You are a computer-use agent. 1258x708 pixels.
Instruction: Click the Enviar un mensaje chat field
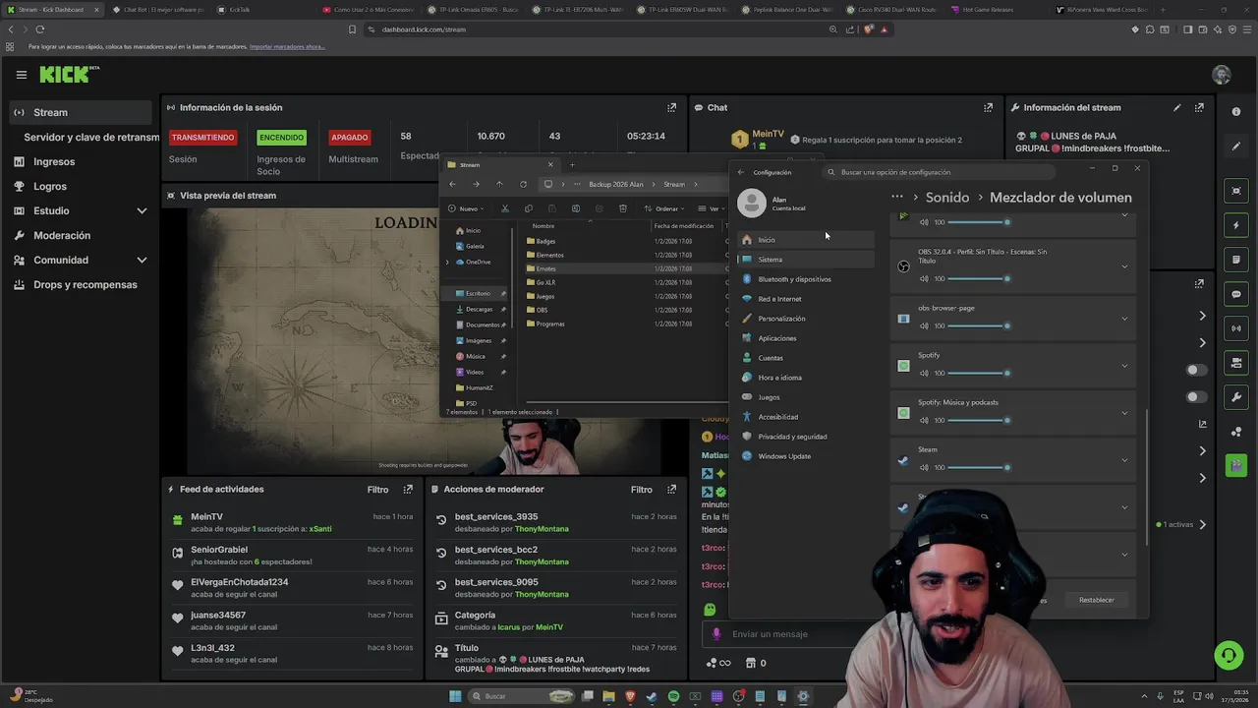(x=786, y=634)
